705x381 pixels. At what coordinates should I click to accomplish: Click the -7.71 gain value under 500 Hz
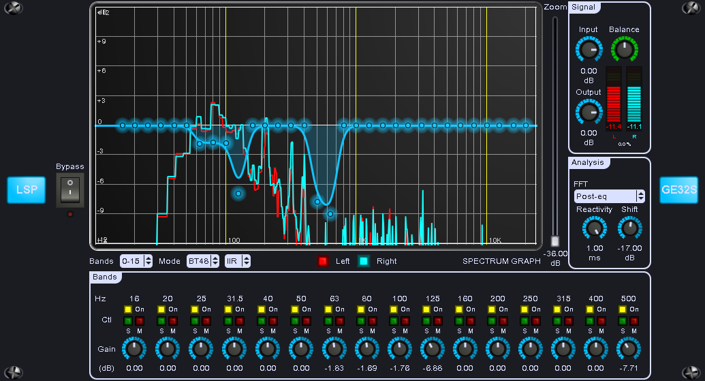pyautogui.click(x=629, y=368)
